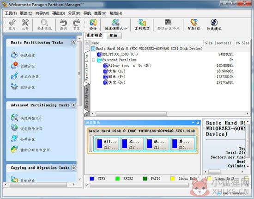
Task: Click the left task pane down scroll arrow
Action: (x=79, y=179)
